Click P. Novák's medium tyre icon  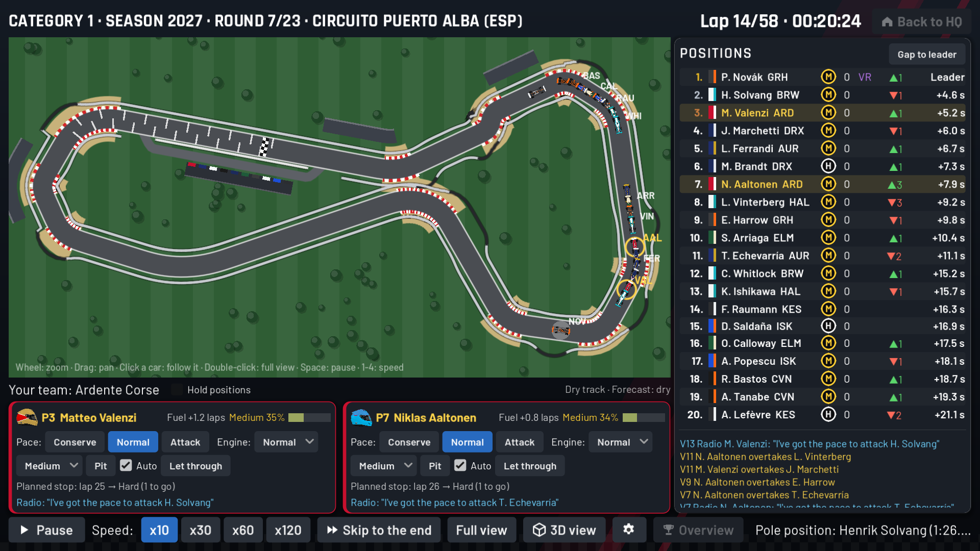[828, 77]
